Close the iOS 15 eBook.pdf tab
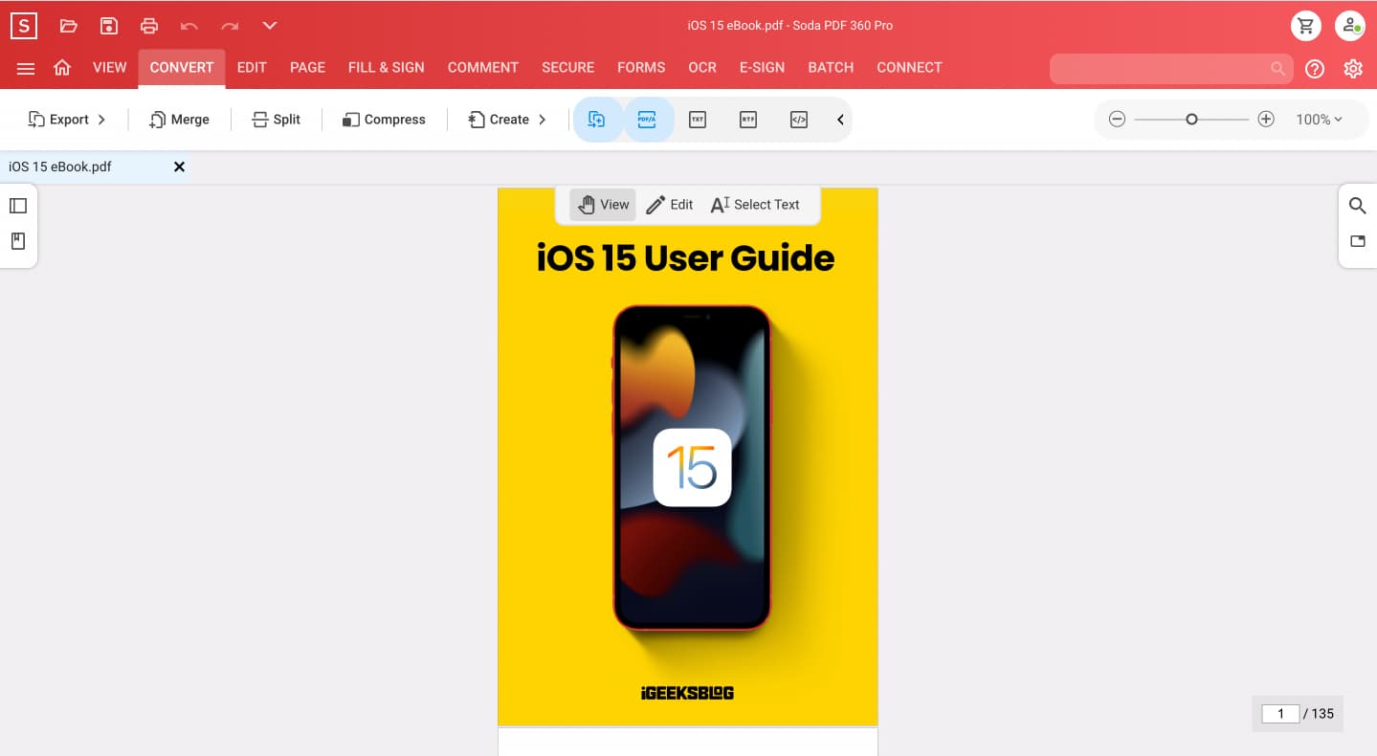 point(179,167)
